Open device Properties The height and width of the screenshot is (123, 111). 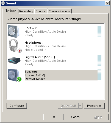click(x=94, y=106)
